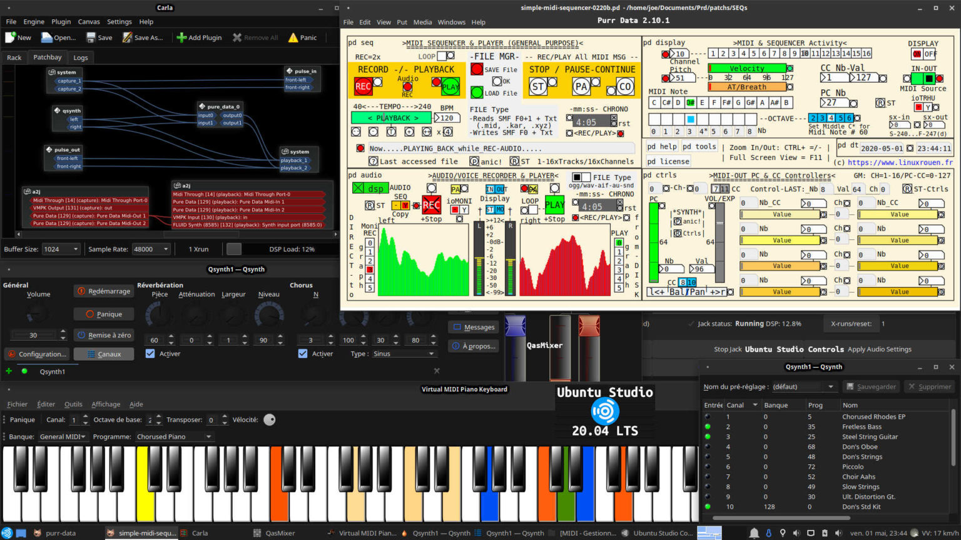
Task: Switch to Rack tab in Carla
Action: (14, 57)
